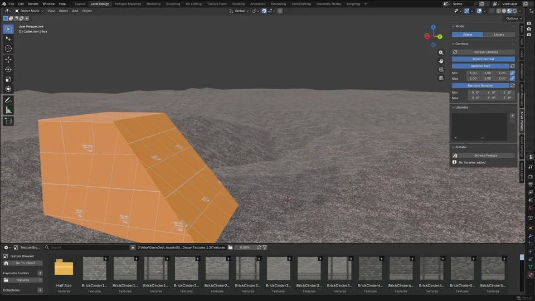Screen dimensions: 535x301
Task: Select the Move tool in toolbar
Action: click(x=8, y=60)
